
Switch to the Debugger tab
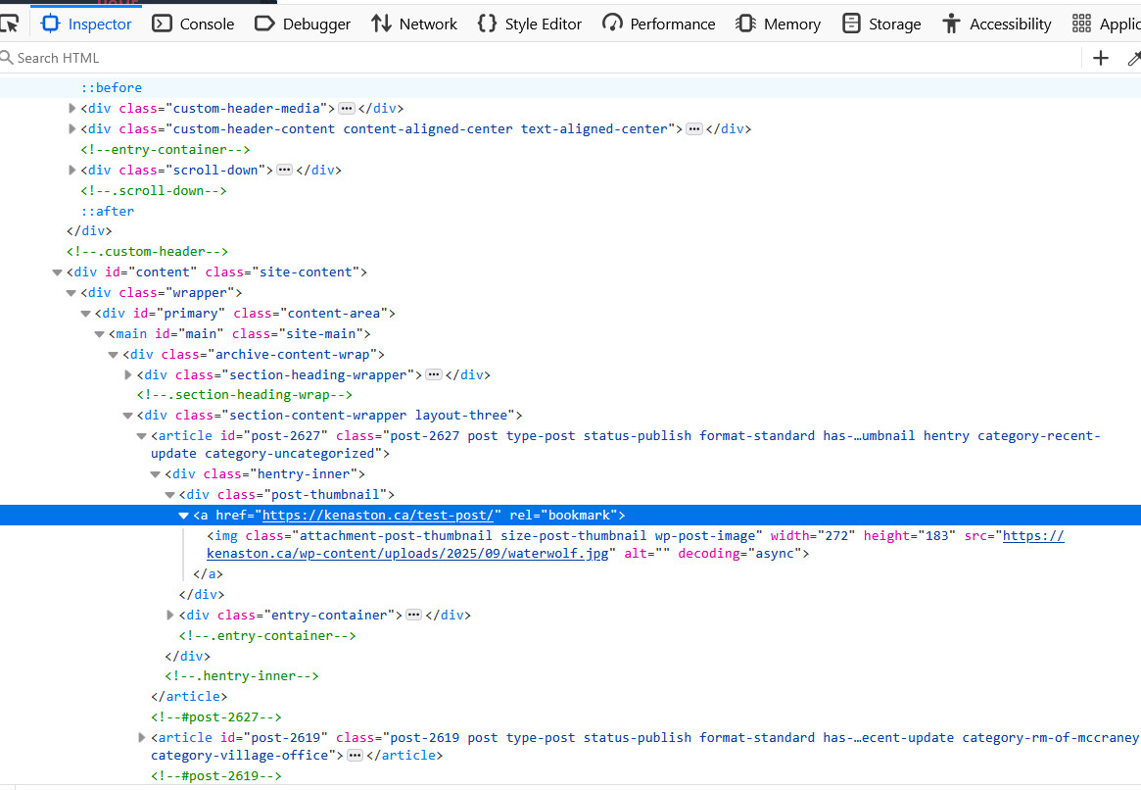coord(302,24)
